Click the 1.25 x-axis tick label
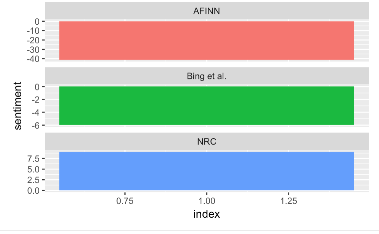Viewport: 379px width, 234px height. (288, 201)
